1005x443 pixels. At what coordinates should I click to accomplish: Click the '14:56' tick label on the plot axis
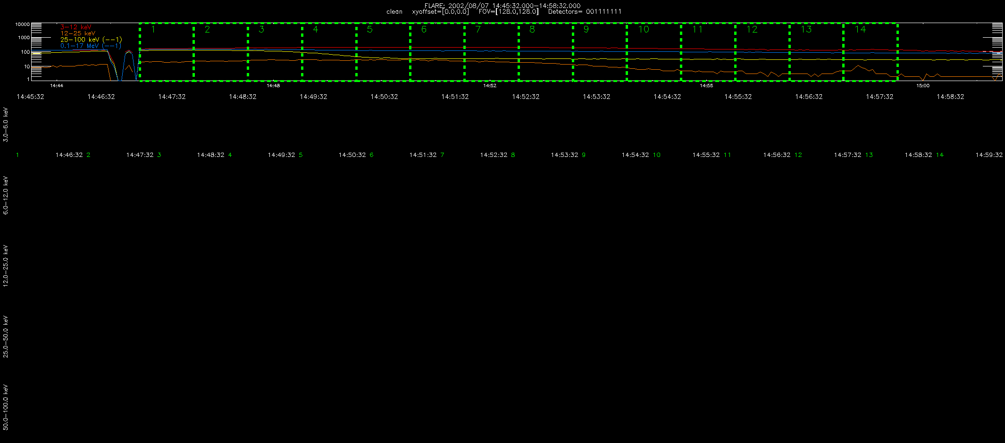[x=706, y=86]
